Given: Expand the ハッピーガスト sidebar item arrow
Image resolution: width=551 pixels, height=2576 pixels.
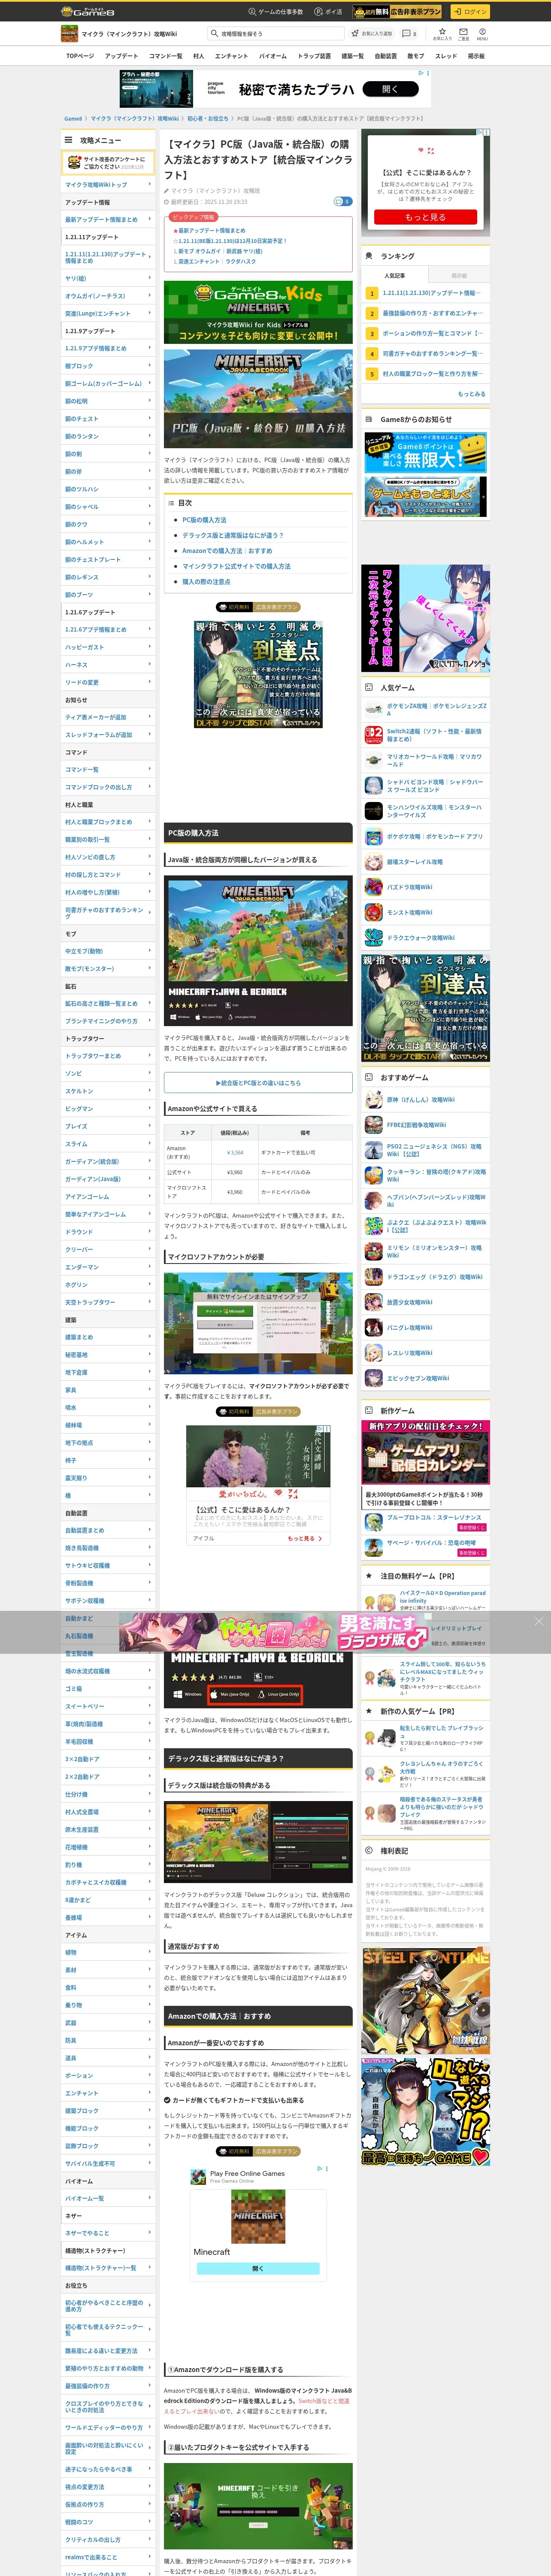Looking at the screenshot, I should tap(150, 647).
